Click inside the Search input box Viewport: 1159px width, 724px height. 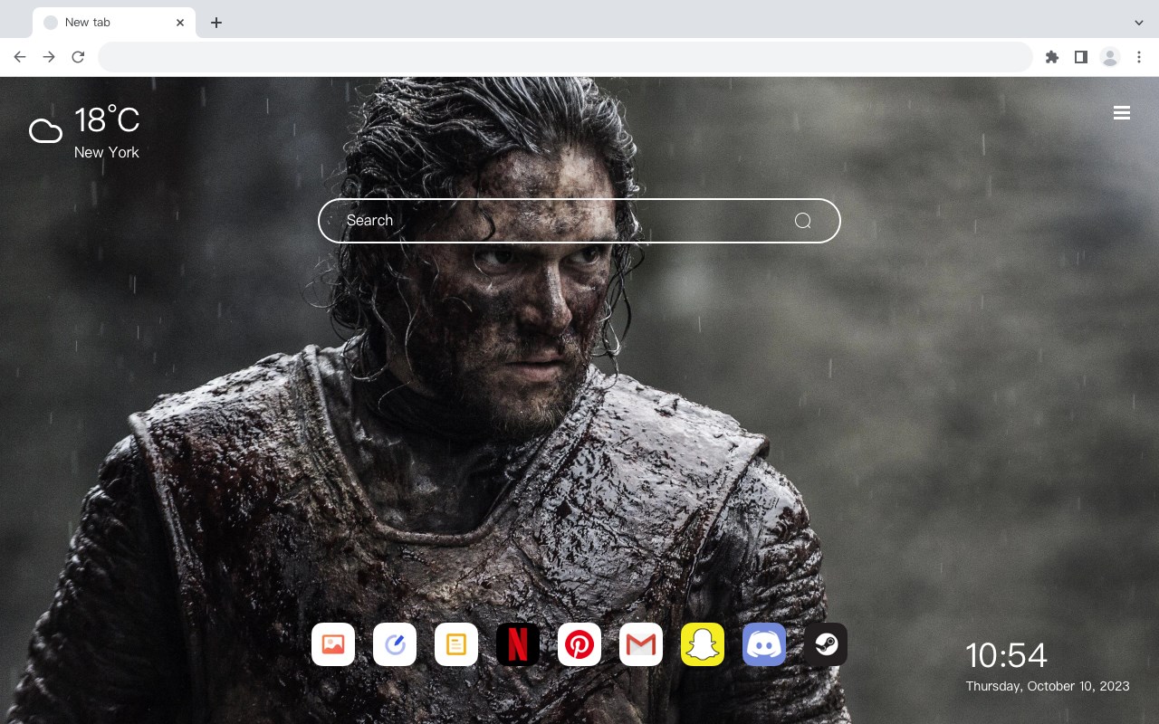579,221
